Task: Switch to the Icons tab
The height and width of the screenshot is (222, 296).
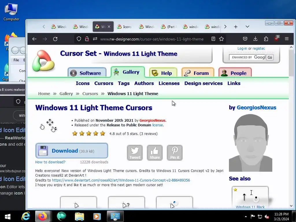Action: [124, 27]
